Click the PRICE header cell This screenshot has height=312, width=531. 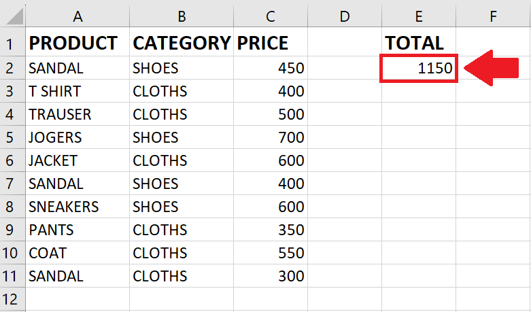pos(270,42)
